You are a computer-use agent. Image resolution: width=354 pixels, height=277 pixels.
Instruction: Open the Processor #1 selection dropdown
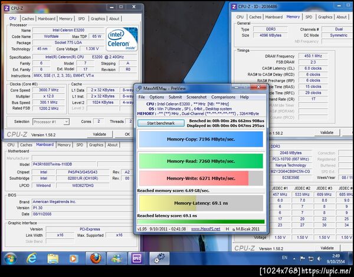coord(51,122)
